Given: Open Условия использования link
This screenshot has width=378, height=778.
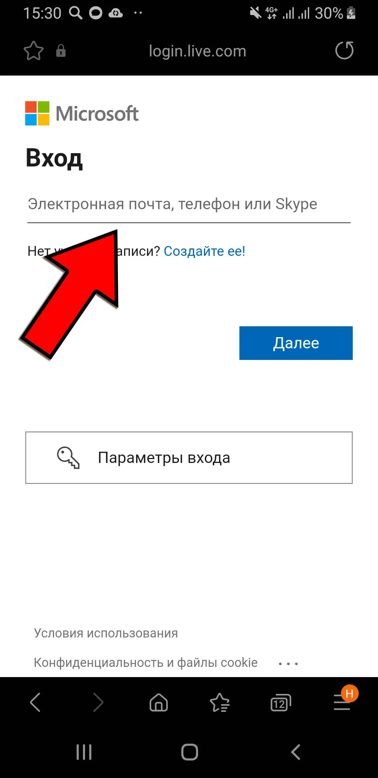Looking at the screenshot, I should [x=106, y=633].
